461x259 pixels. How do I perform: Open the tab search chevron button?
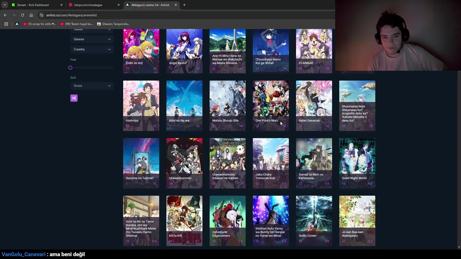pos(4,5)
